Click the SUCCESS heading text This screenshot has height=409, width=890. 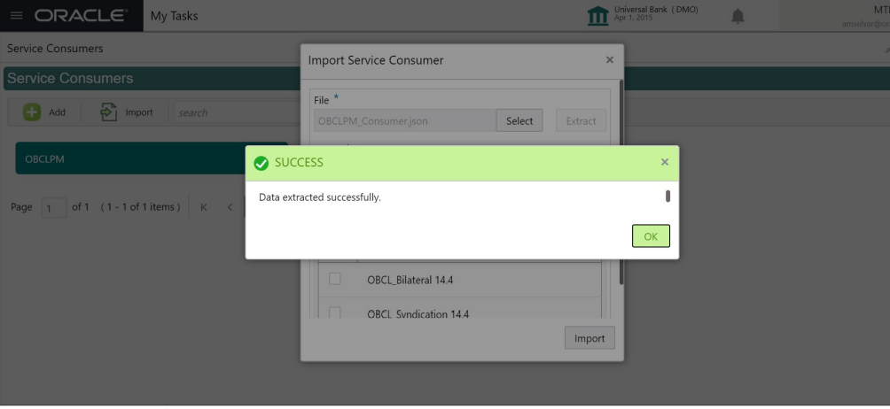pos(299,163)
